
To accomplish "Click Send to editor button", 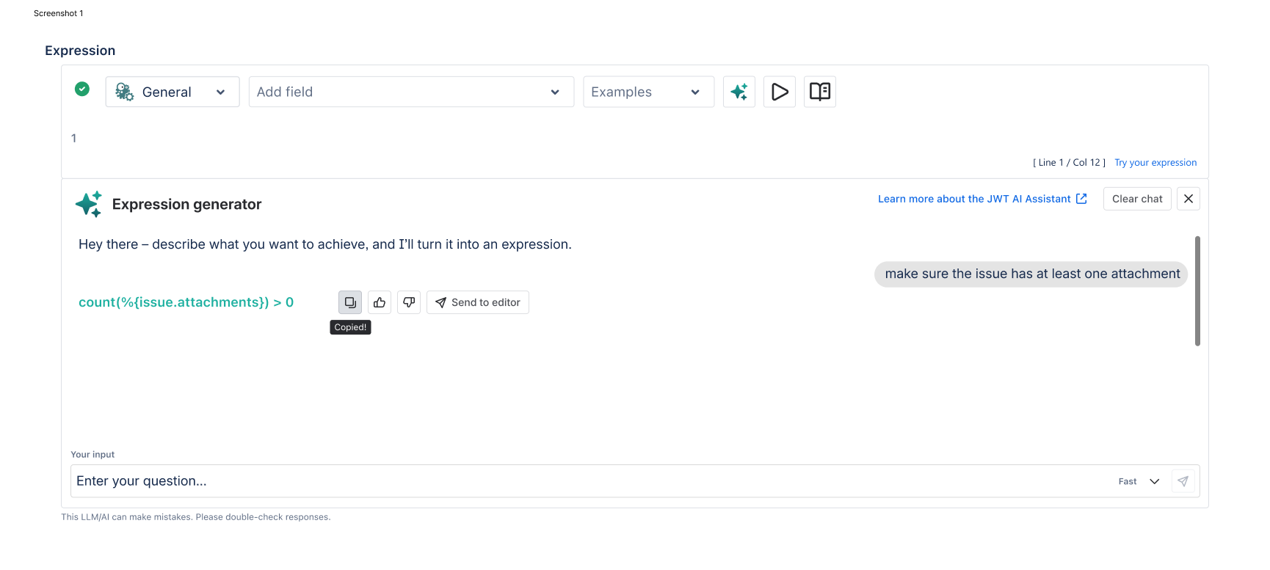I will 478,302.
